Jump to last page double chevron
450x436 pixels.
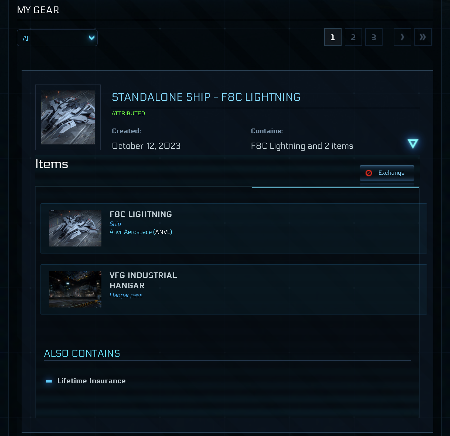[x=423, y=37]
